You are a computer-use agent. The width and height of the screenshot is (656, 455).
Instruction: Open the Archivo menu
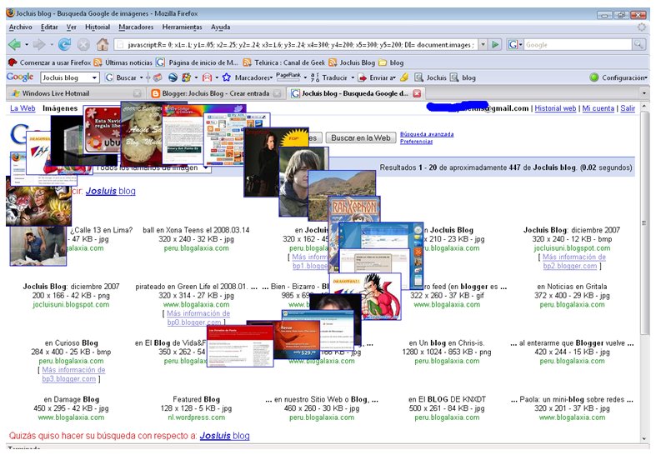(20, 27)
